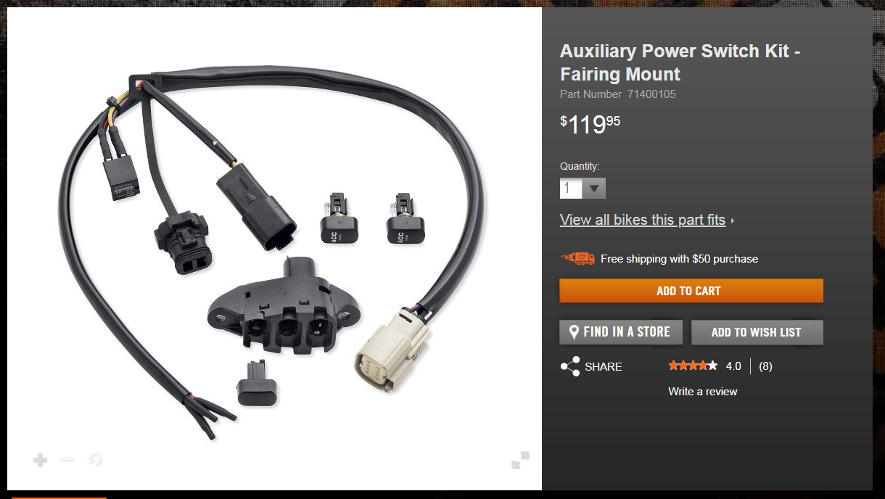Open View all bikes this part fits

[643, 220]
